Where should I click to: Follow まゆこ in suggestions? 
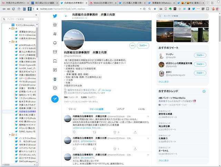click(200, 73)
